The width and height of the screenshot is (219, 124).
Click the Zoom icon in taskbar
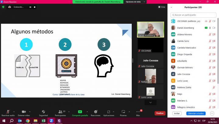[51, 121]
